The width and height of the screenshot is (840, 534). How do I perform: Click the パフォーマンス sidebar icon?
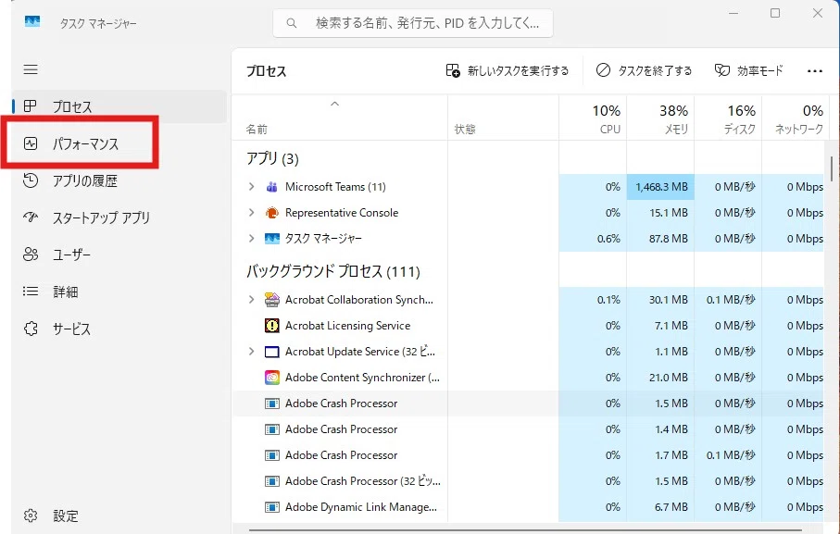pos(31,143)
